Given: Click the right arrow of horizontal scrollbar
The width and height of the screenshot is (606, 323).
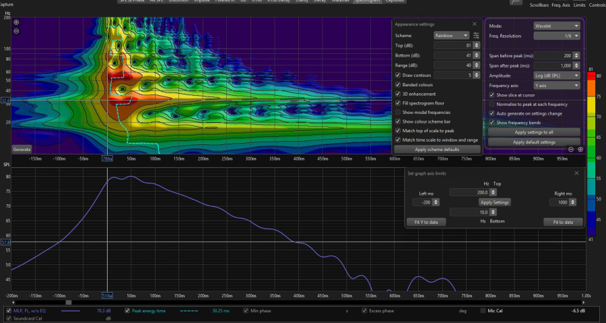Looking at the screenshot, I should 583,303.
